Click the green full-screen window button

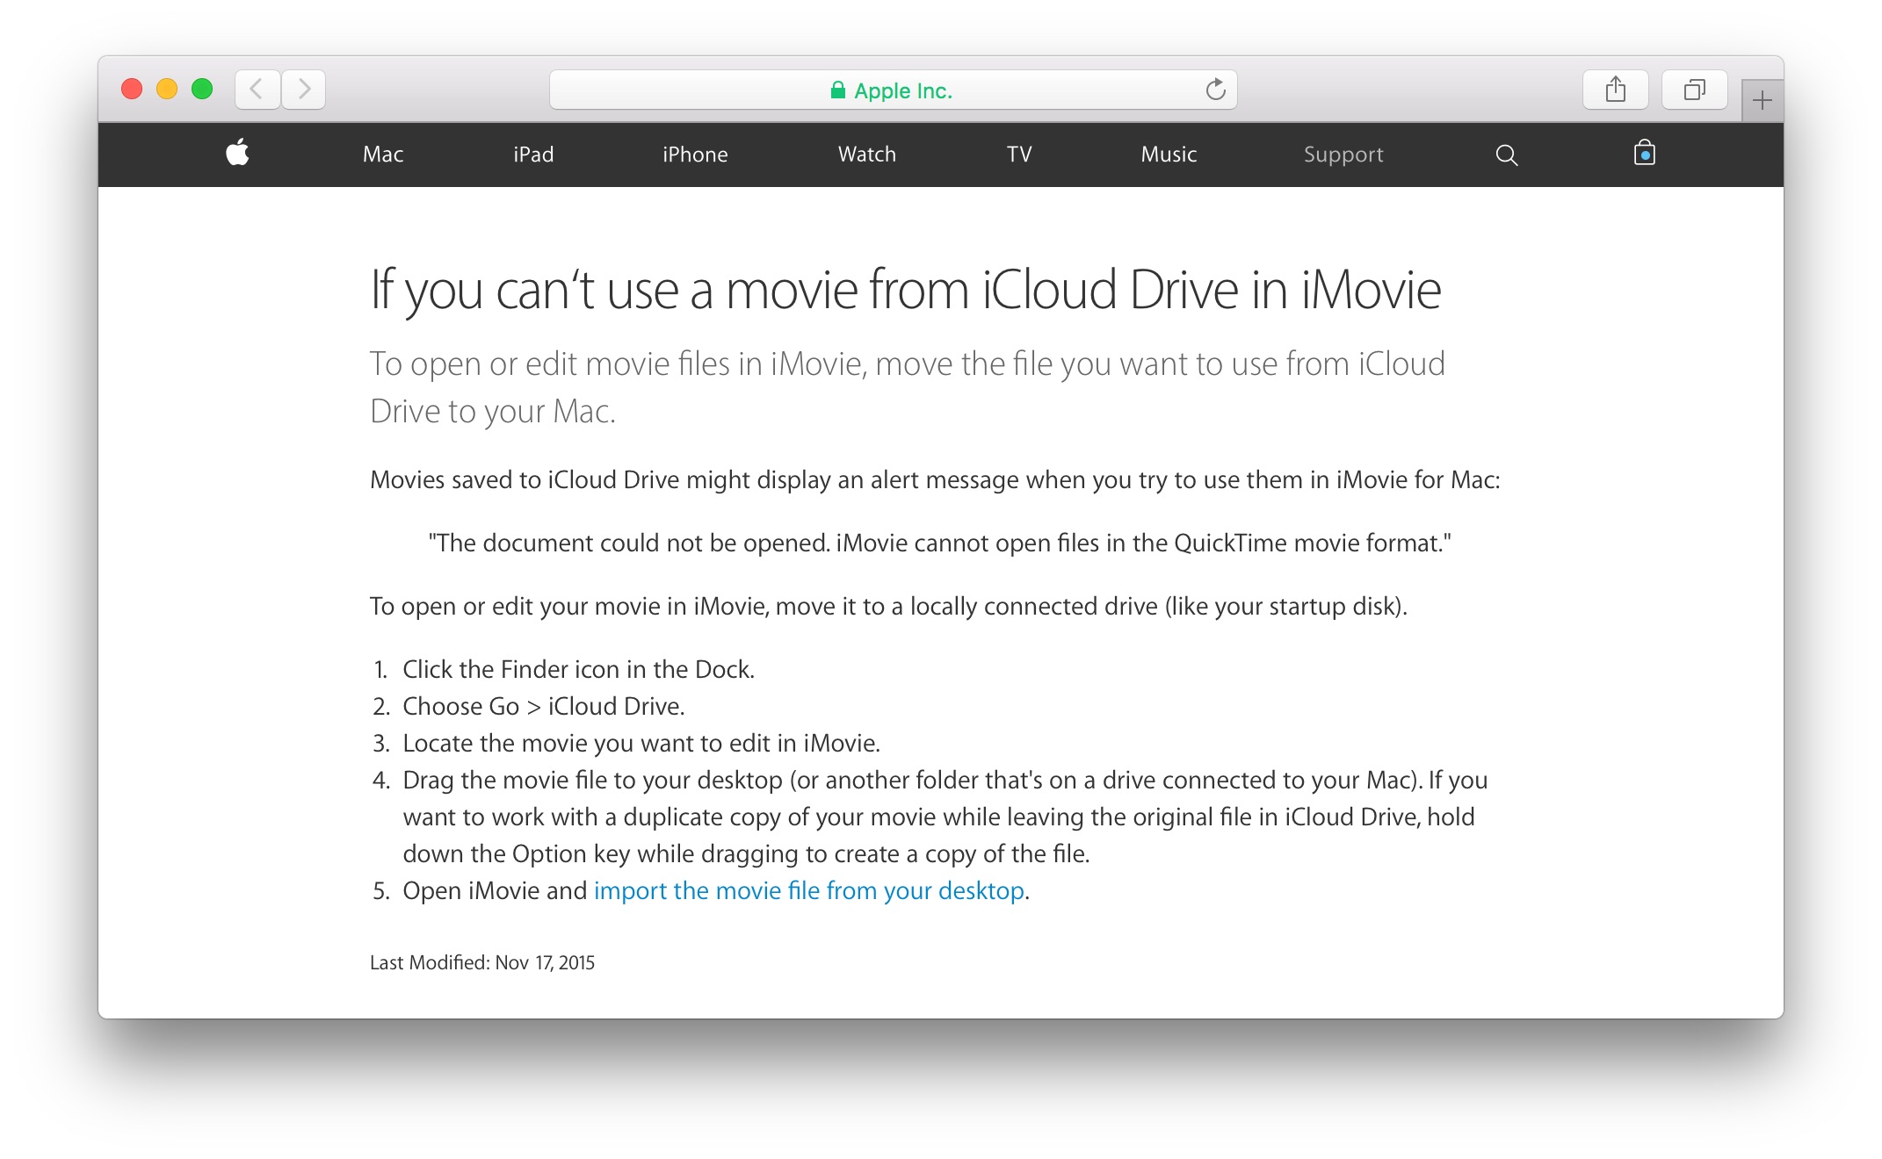[202, 89]
